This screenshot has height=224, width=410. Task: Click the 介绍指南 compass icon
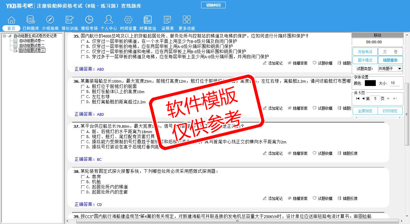click(50, 20)
